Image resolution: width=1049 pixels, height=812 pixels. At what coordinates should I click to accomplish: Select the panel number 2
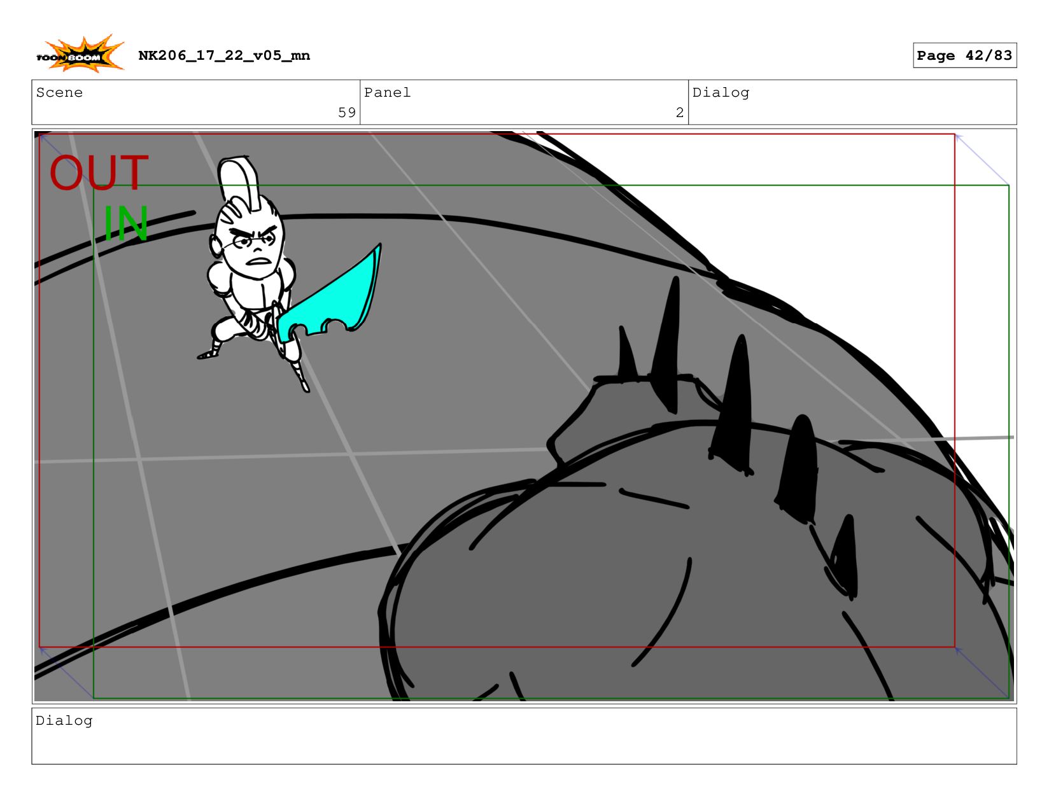pos(680,113)
